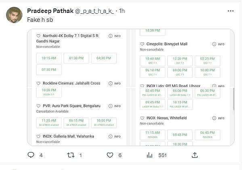This screenshot has width=245, height=170.
Task: Repost this tweet using the retweet icon
Action: coord(71,155)
